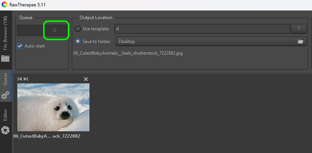Image resolution: width=312 pixels, height=153 pixels.
Task: Switch to the Queue side tab
Action: 6,85
